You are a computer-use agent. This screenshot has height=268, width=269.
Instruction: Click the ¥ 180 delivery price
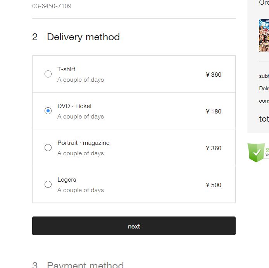[214, 112]
